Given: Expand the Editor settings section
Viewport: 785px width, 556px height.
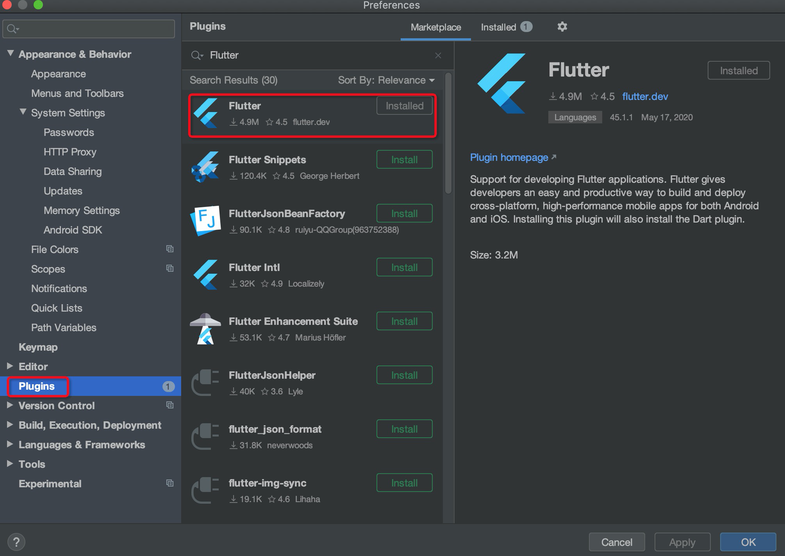Looking at the screenshot, I should (x=10, y=366).
